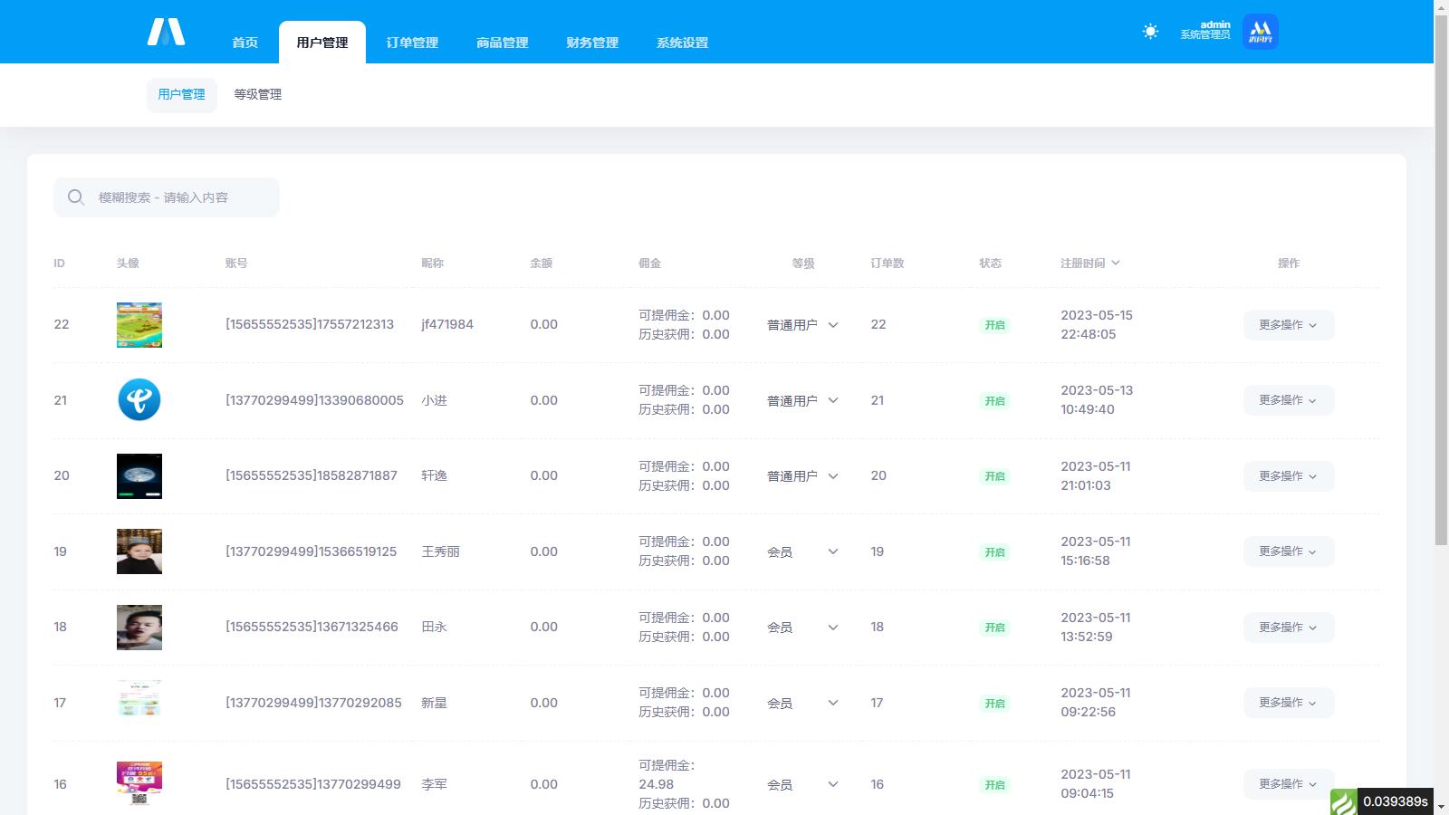This screenshot has height=815, width=1449.
Task: Open the moon avatar for user 轩逸
Action: [x=139, y=476]
